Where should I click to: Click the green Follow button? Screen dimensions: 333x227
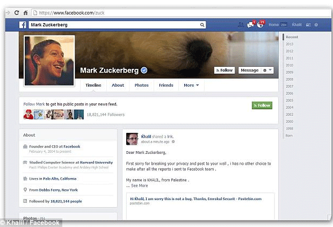tap(262, 105)
